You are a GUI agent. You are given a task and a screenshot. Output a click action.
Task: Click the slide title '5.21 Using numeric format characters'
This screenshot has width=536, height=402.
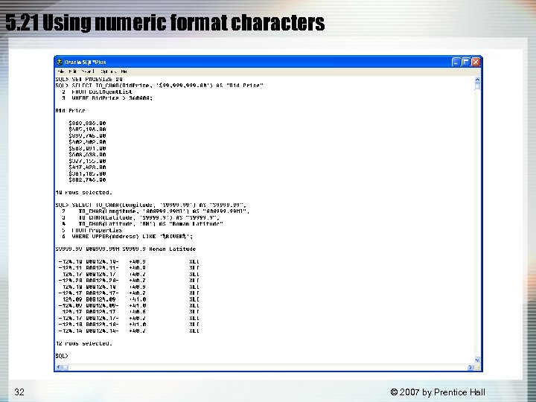(x=165, y=22)
